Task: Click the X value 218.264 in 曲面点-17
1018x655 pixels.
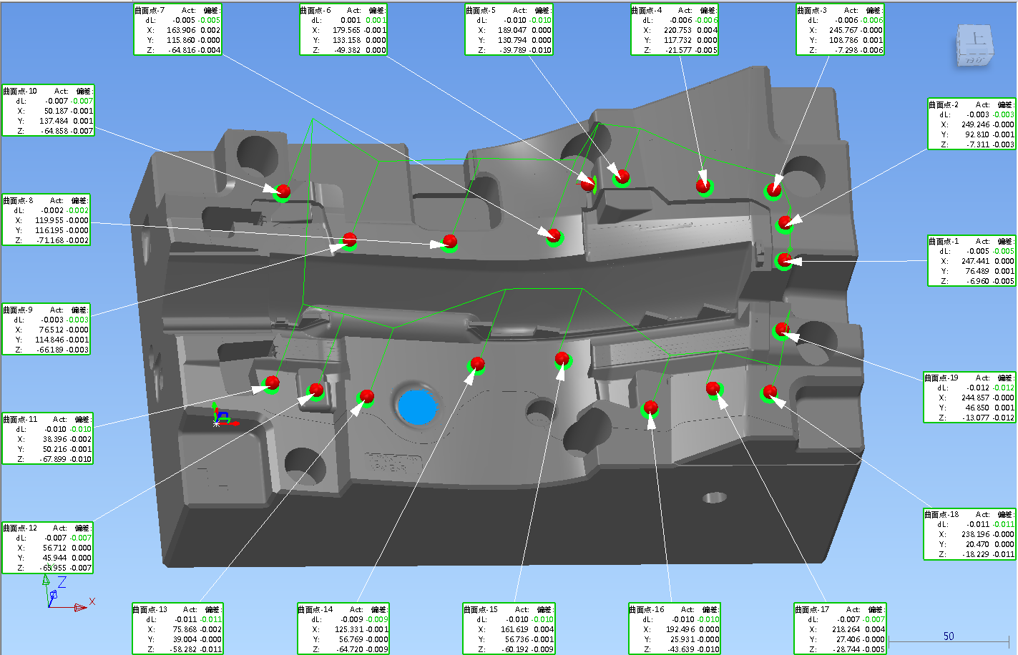Action: coord(846,629)
